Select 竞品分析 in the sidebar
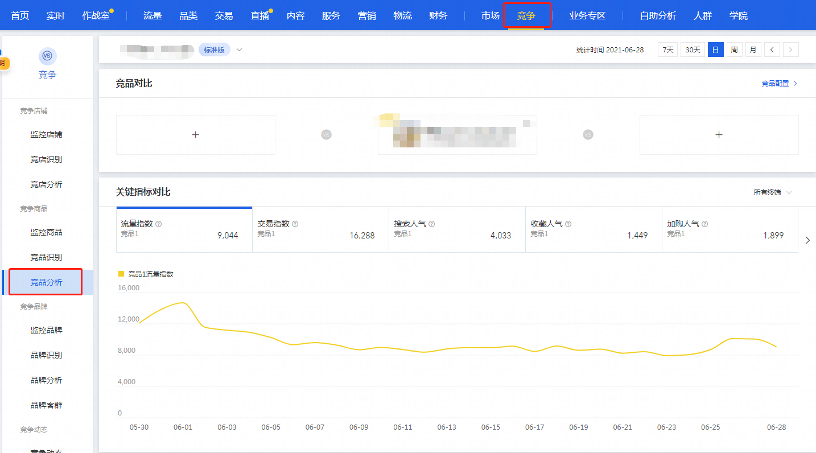Image resolution: width=816 pixels, height=453 pixels. pyautogui.click(x=46, y=282)
